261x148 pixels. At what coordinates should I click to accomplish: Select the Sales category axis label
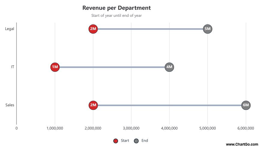point(10,105)
